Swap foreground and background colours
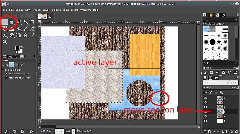Viewport: 240px width, 134px height. tap(21, 47)
